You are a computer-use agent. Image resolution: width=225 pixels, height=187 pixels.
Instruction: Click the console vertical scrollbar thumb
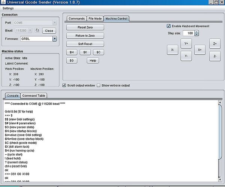(x=220, y=132)
